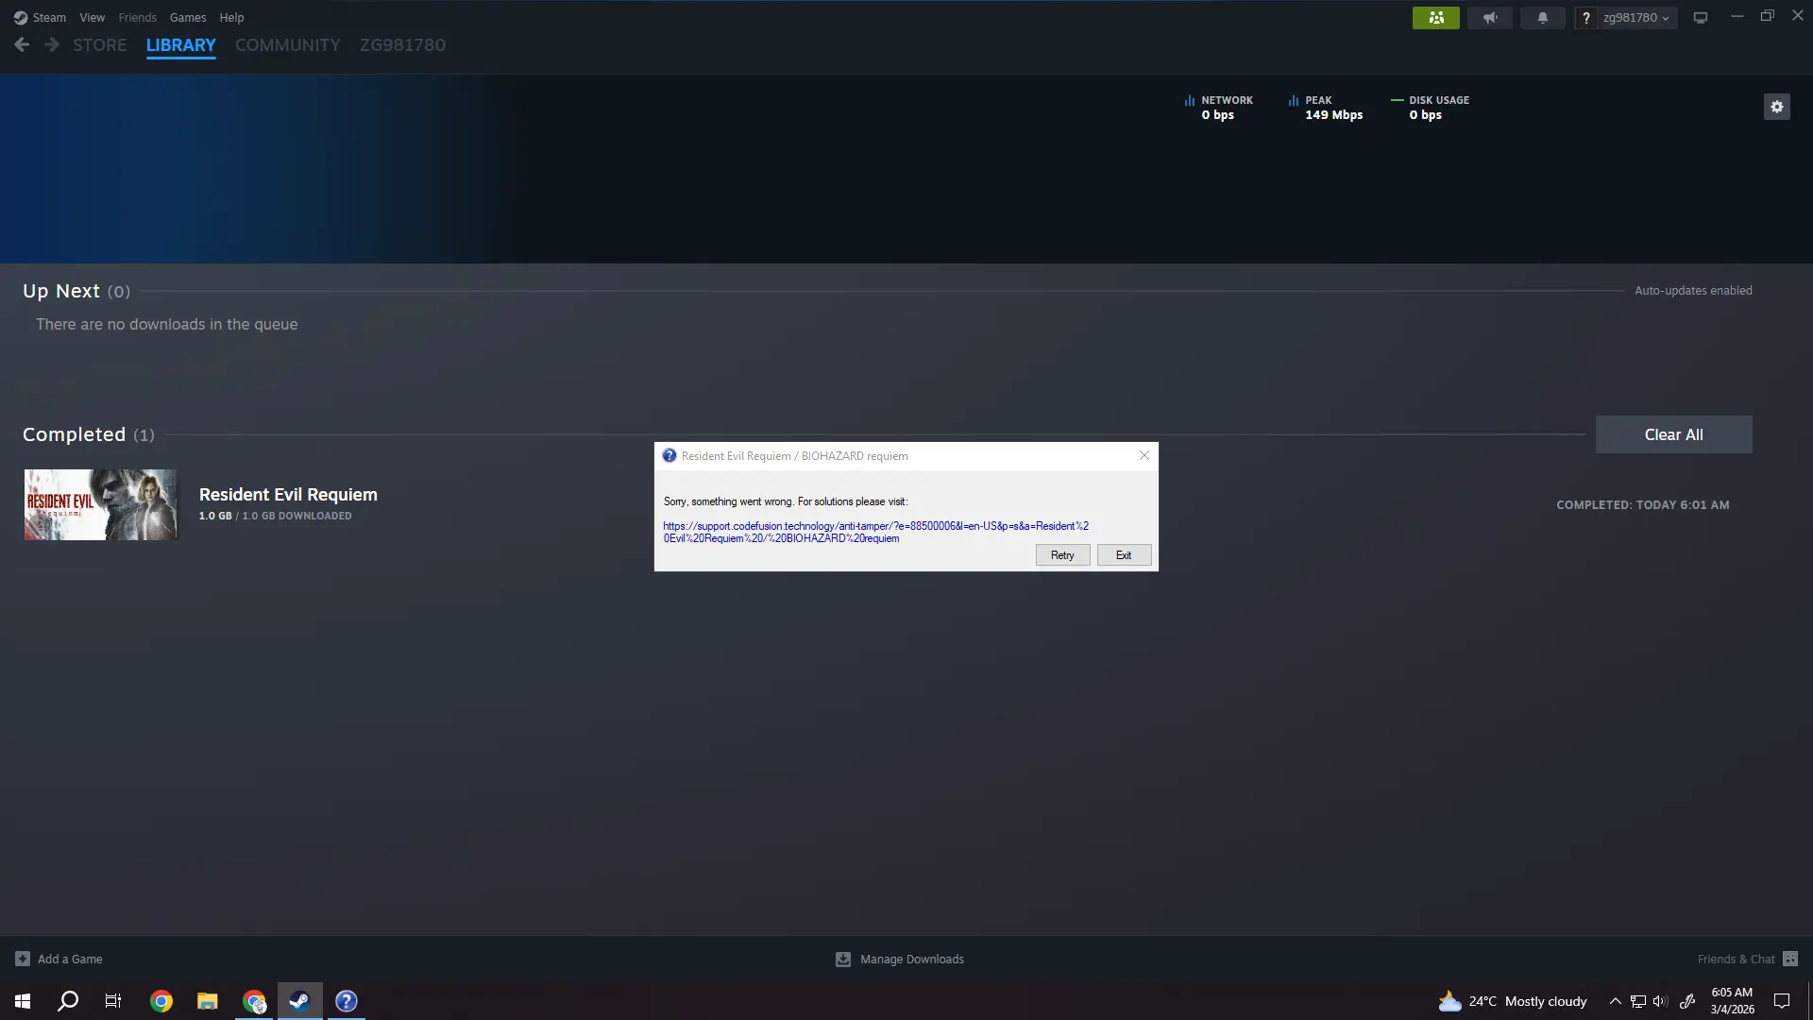Click the Friends & Chat grid icon

pos(1790,959)
